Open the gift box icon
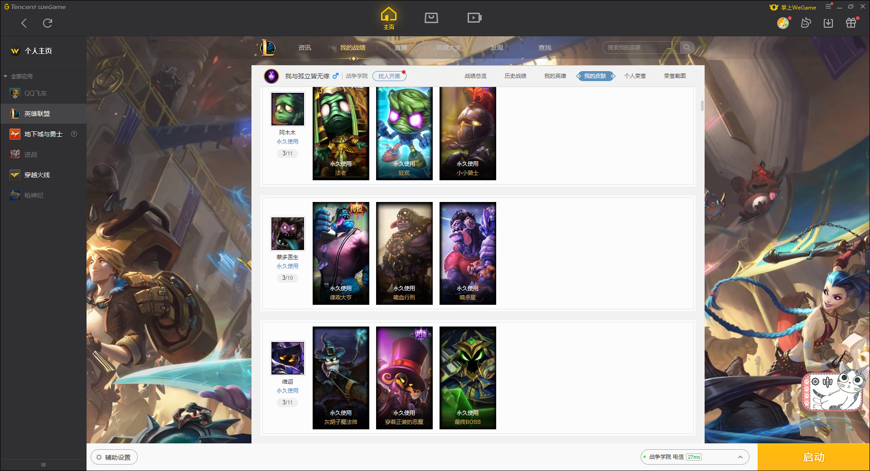Screen dimensions: 870x471 (x=851, y=23)
